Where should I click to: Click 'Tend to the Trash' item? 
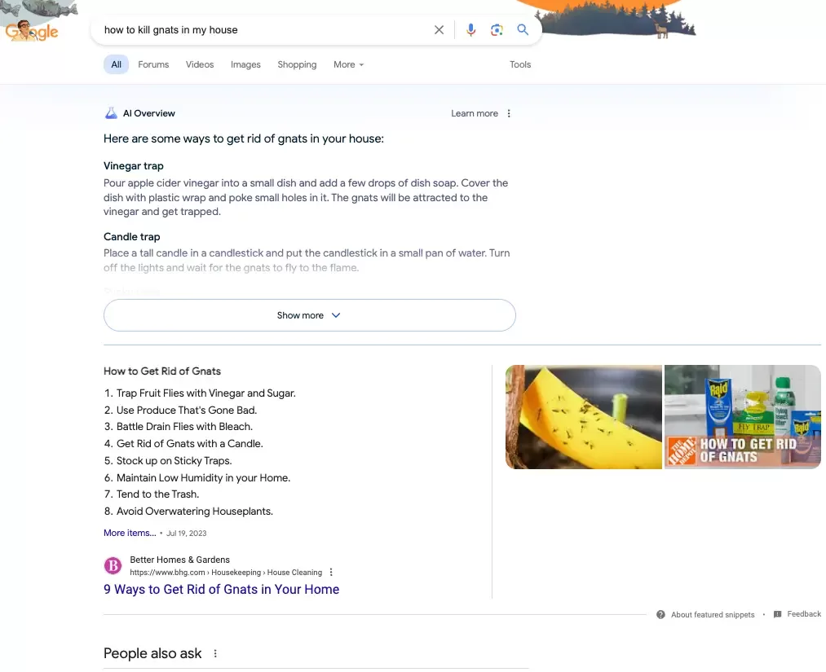pos(157,494)
